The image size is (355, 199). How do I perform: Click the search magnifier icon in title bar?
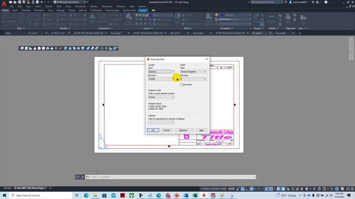[286, 2]
